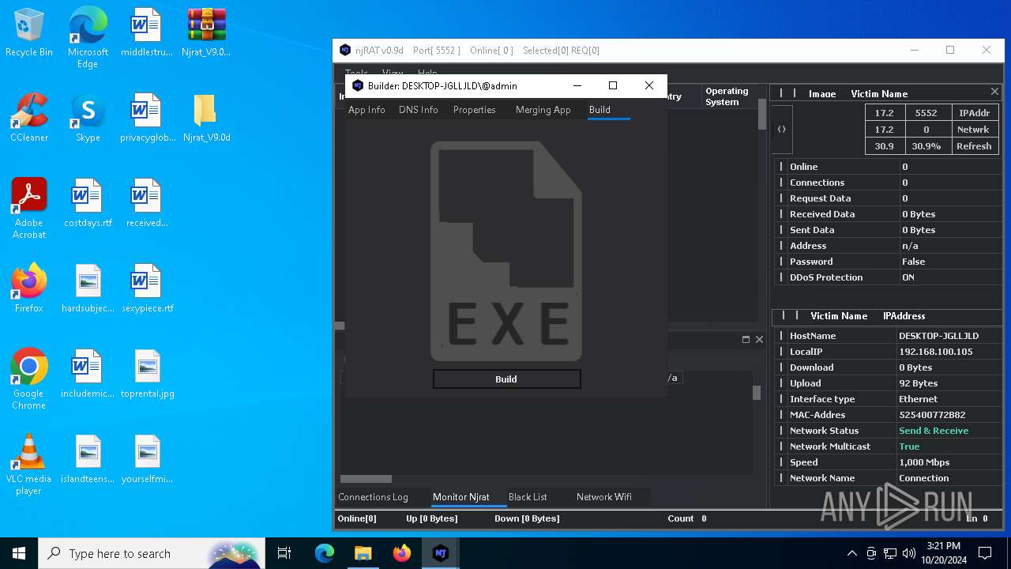The height and width of the screenshot is (569, 1011).
Task: Click the log panel vertical scrollbar thumb
Action: pyautogui.click(x=756, y=393)
